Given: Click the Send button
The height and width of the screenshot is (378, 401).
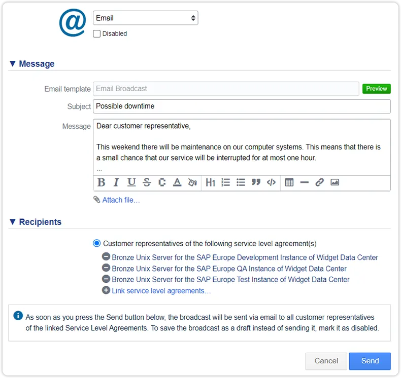Looking at the screenshot, I should coord(370,361).
